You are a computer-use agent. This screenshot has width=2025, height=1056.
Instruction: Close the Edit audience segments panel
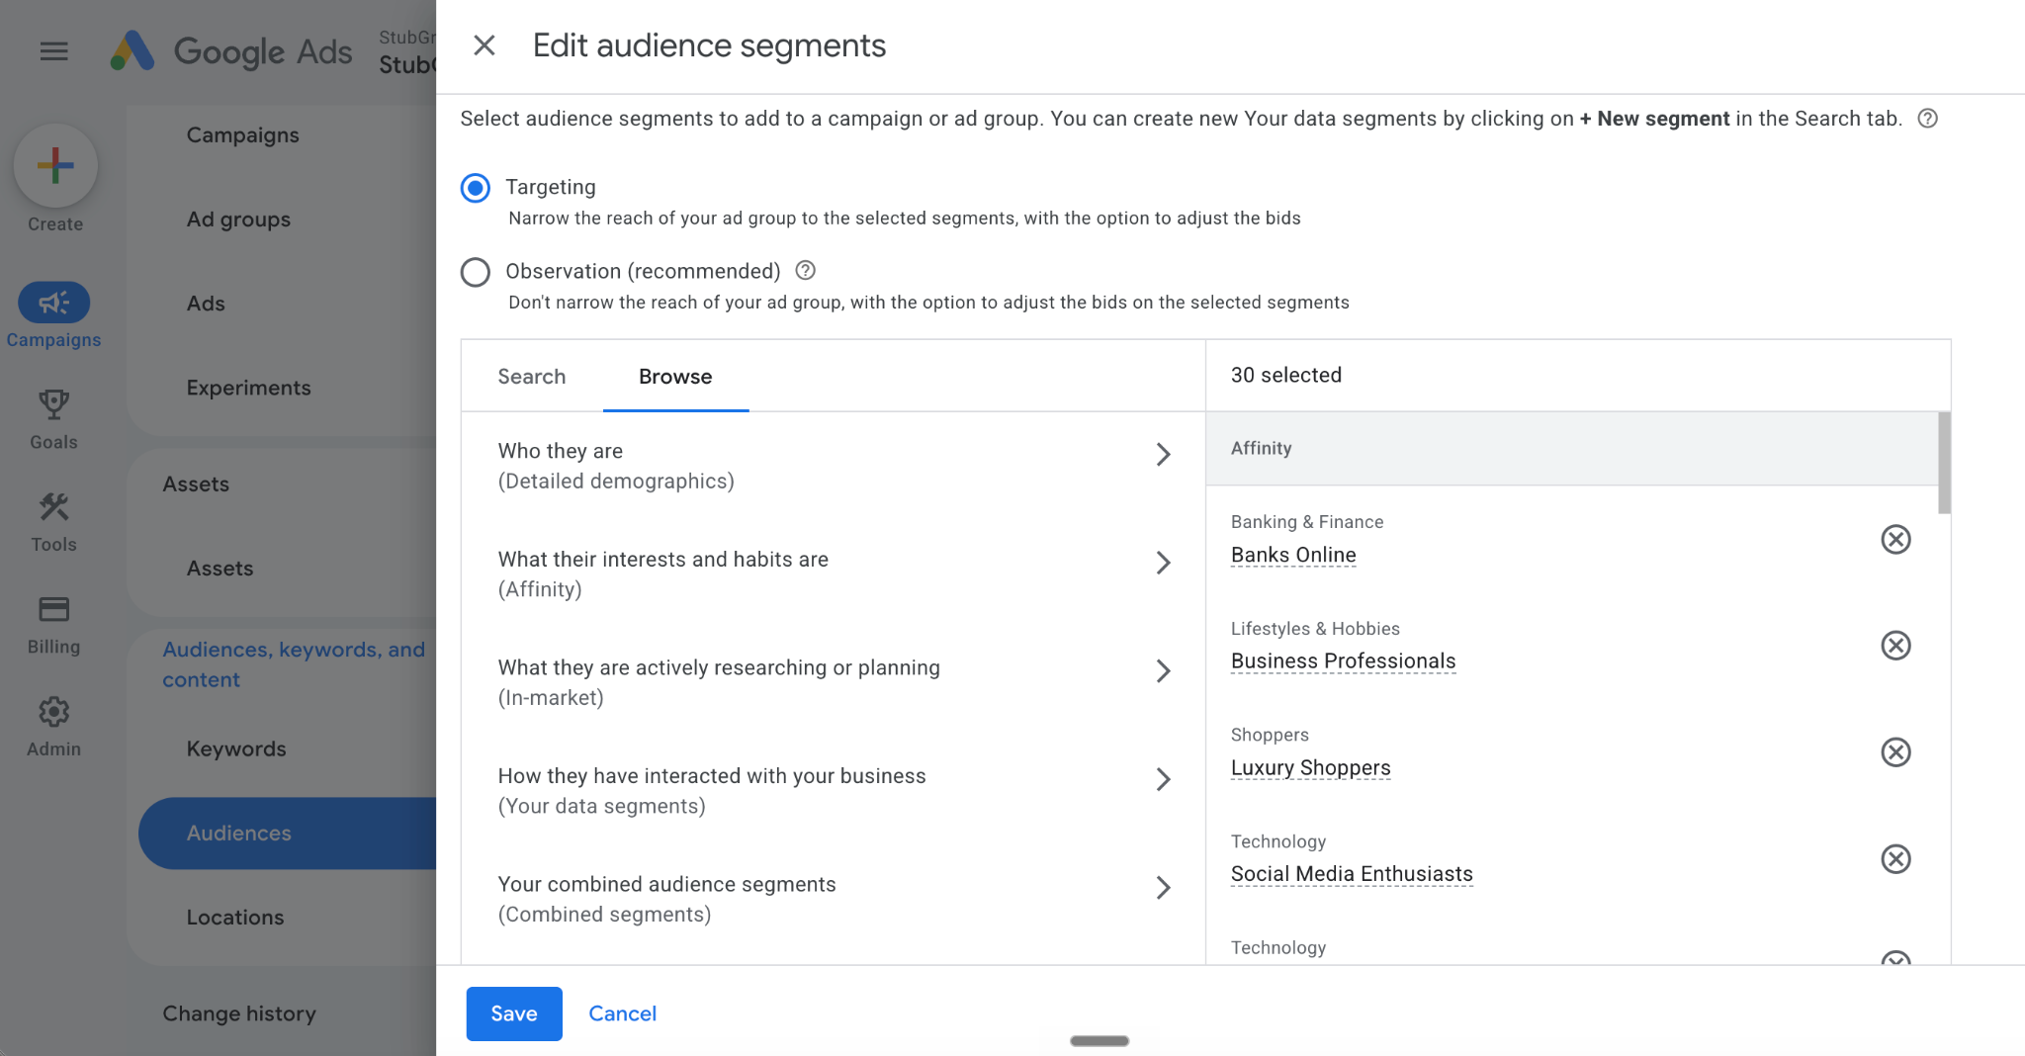pyautogui.click(x=484, y=45)
